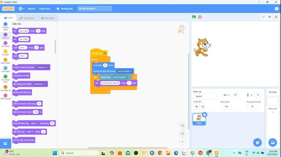Viewport: 281px width, 157px height.
Task: Open the add extension button
Action: click(5, 143)
